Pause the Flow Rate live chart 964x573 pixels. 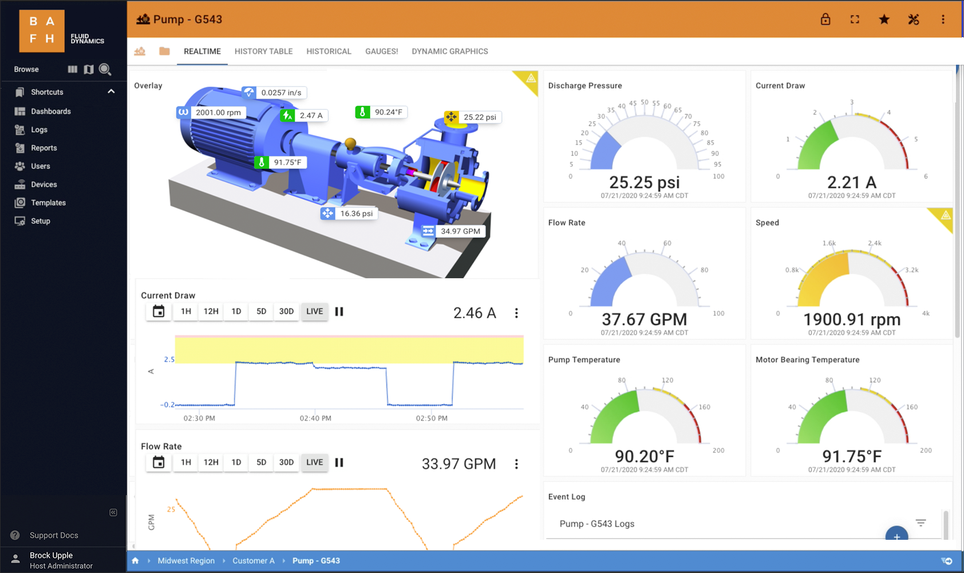[339, 463]
